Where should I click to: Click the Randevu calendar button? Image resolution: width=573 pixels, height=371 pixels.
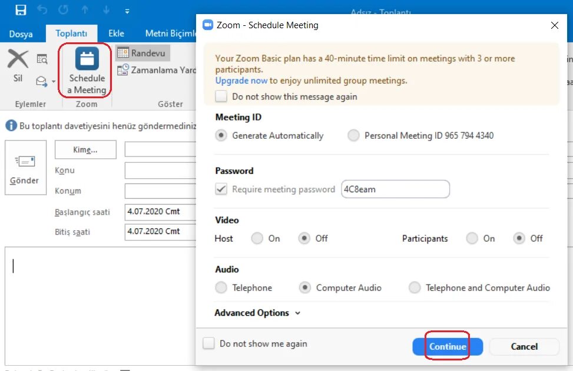(142, 53)
